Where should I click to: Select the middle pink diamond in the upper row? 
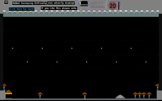[72, 48]
